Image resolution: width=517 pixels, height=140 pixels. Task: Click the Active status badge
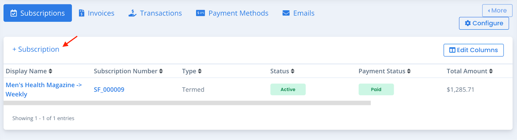pyautogui.click(x=288, y=89)
